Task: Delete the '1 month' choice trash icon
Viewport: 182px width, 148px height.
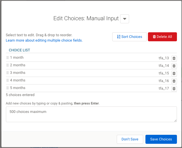Action: point(174,58)
